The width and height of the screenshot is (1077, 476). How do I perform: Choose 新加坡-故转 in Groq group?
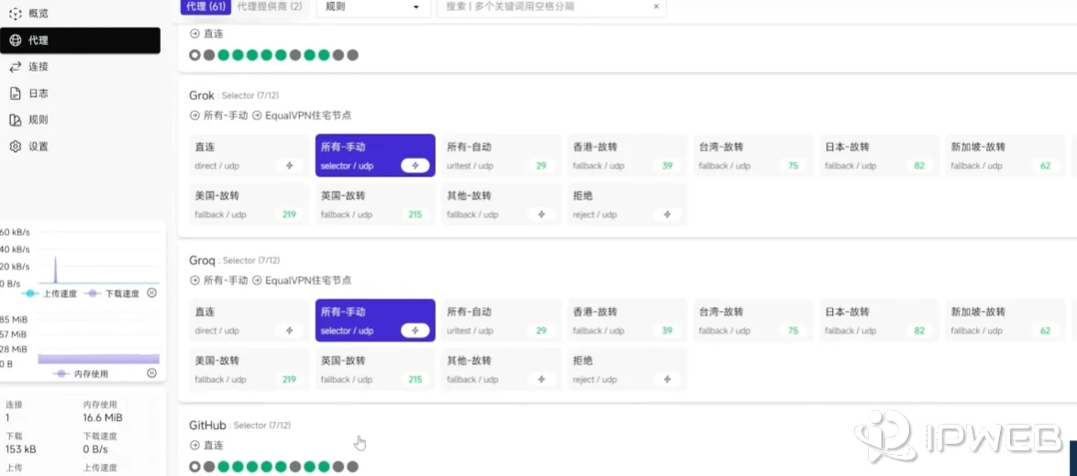(x=1005, y=320)
